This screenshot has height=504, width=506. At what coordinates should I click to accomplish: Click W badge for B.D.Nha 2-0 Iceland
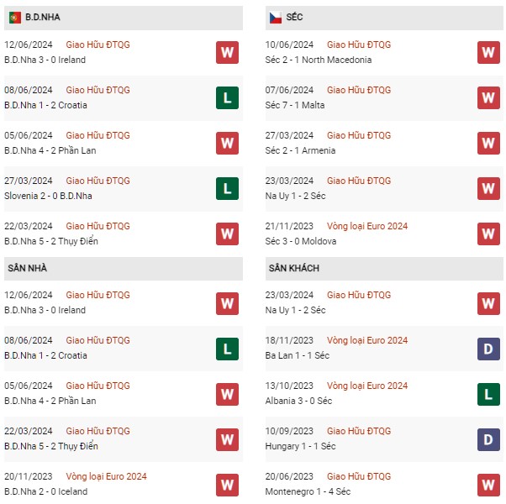[x=227, y=485]
